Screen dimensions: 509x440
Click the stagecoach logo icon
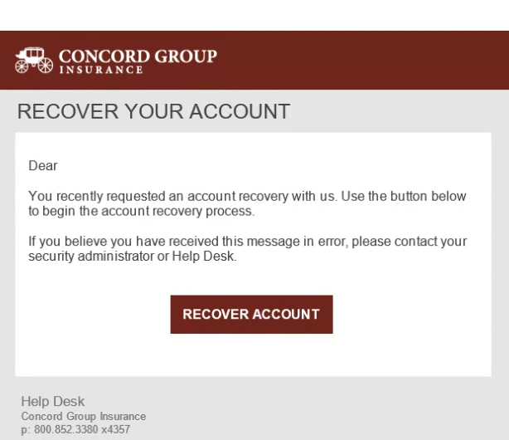coord(34,59)
